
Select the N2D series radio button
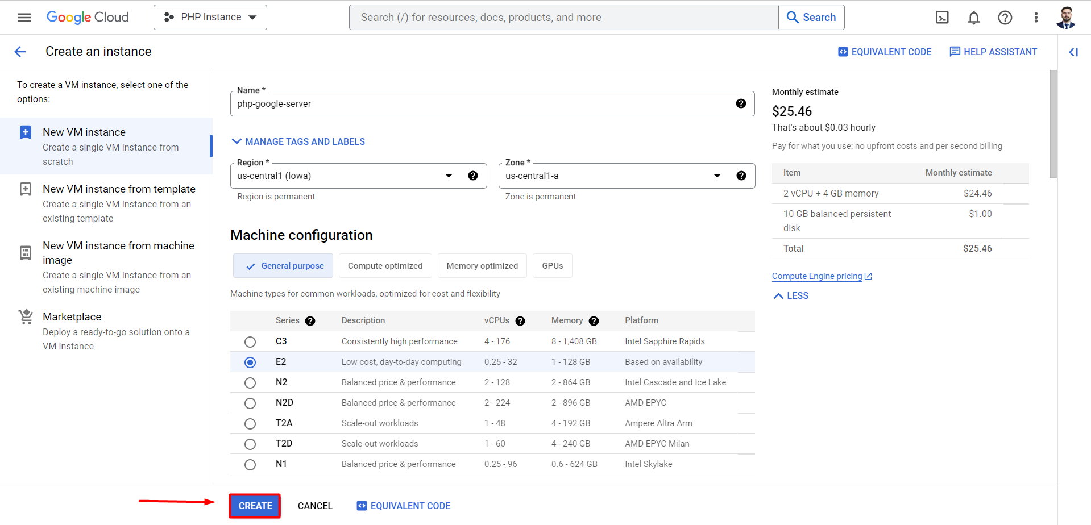point(250,403)
